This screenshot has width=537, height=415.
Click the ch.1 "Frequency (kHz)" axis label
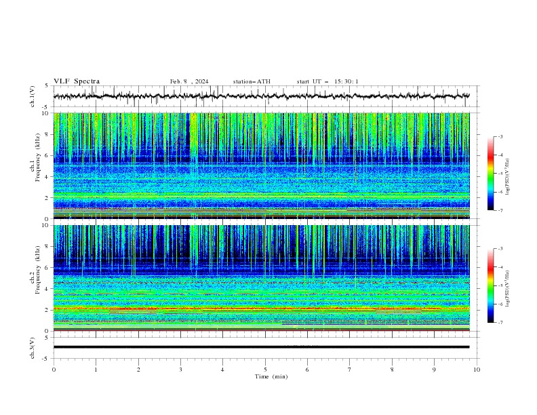coord(37,158)
